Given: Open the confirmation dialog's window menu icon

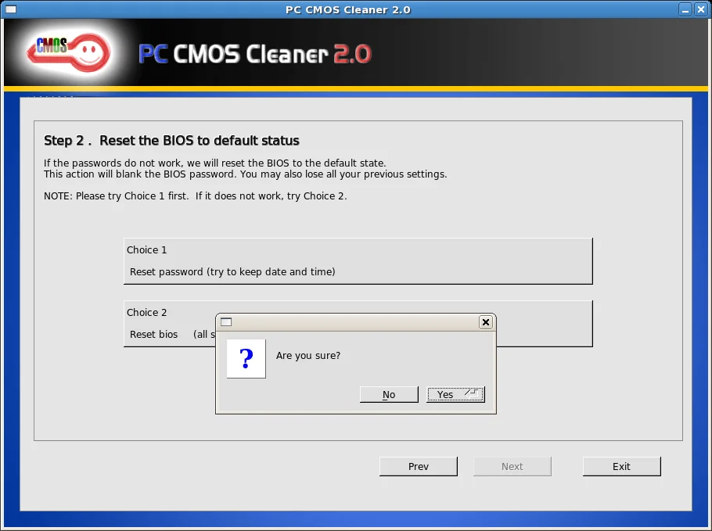Looking at the screenshot, I should [x=226, y=321].
